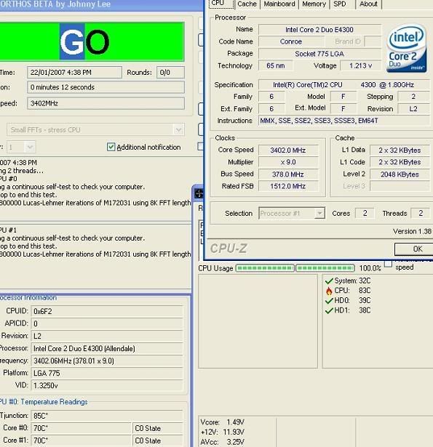Image resolution: width=433 pixels, height=447 pixels.
Task: Switch to the Mainboard tab in CPU-Z
Action: 279,4
